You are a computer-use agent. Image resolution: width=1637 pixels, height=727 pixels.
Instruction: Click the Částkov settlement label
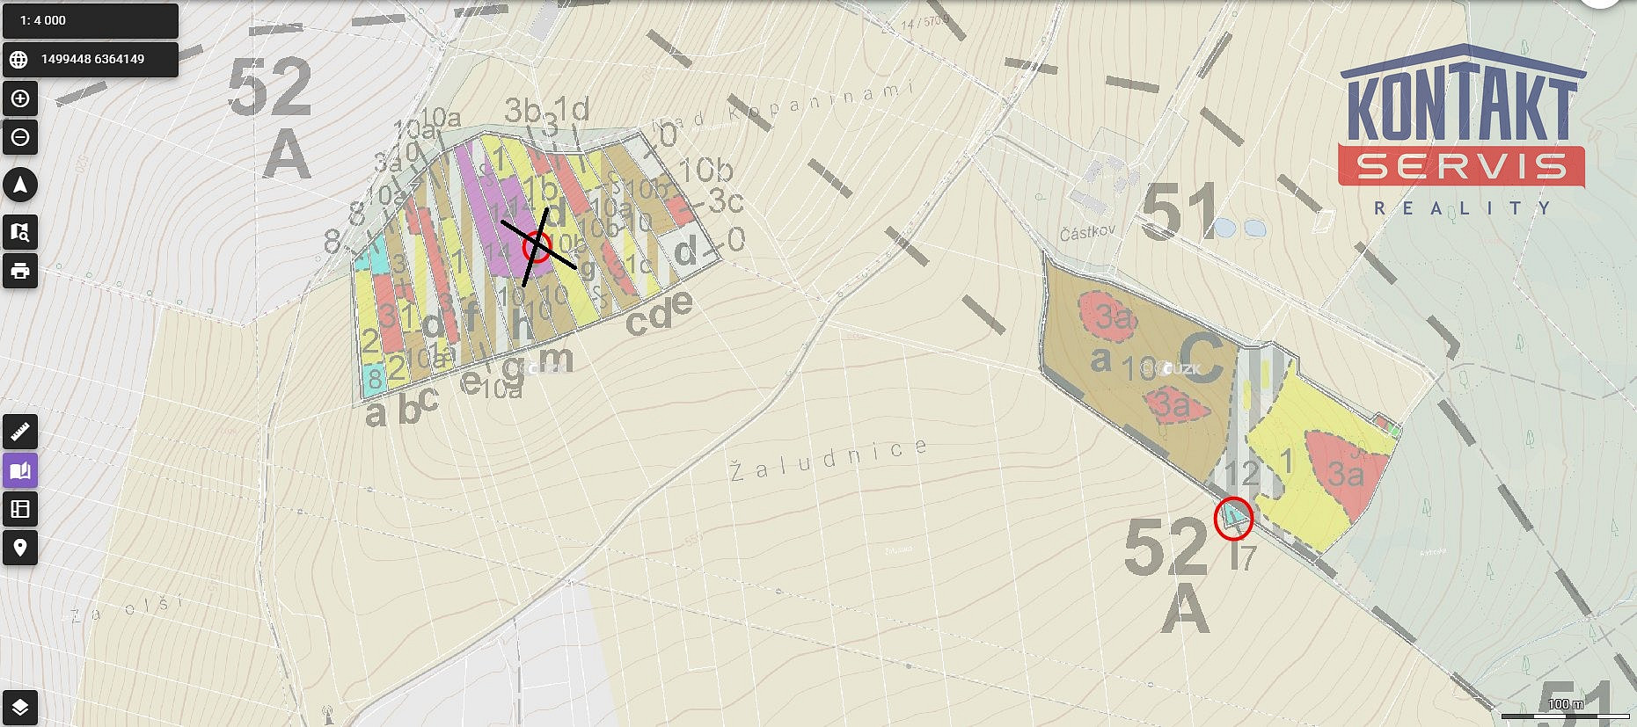(1087, 232)
